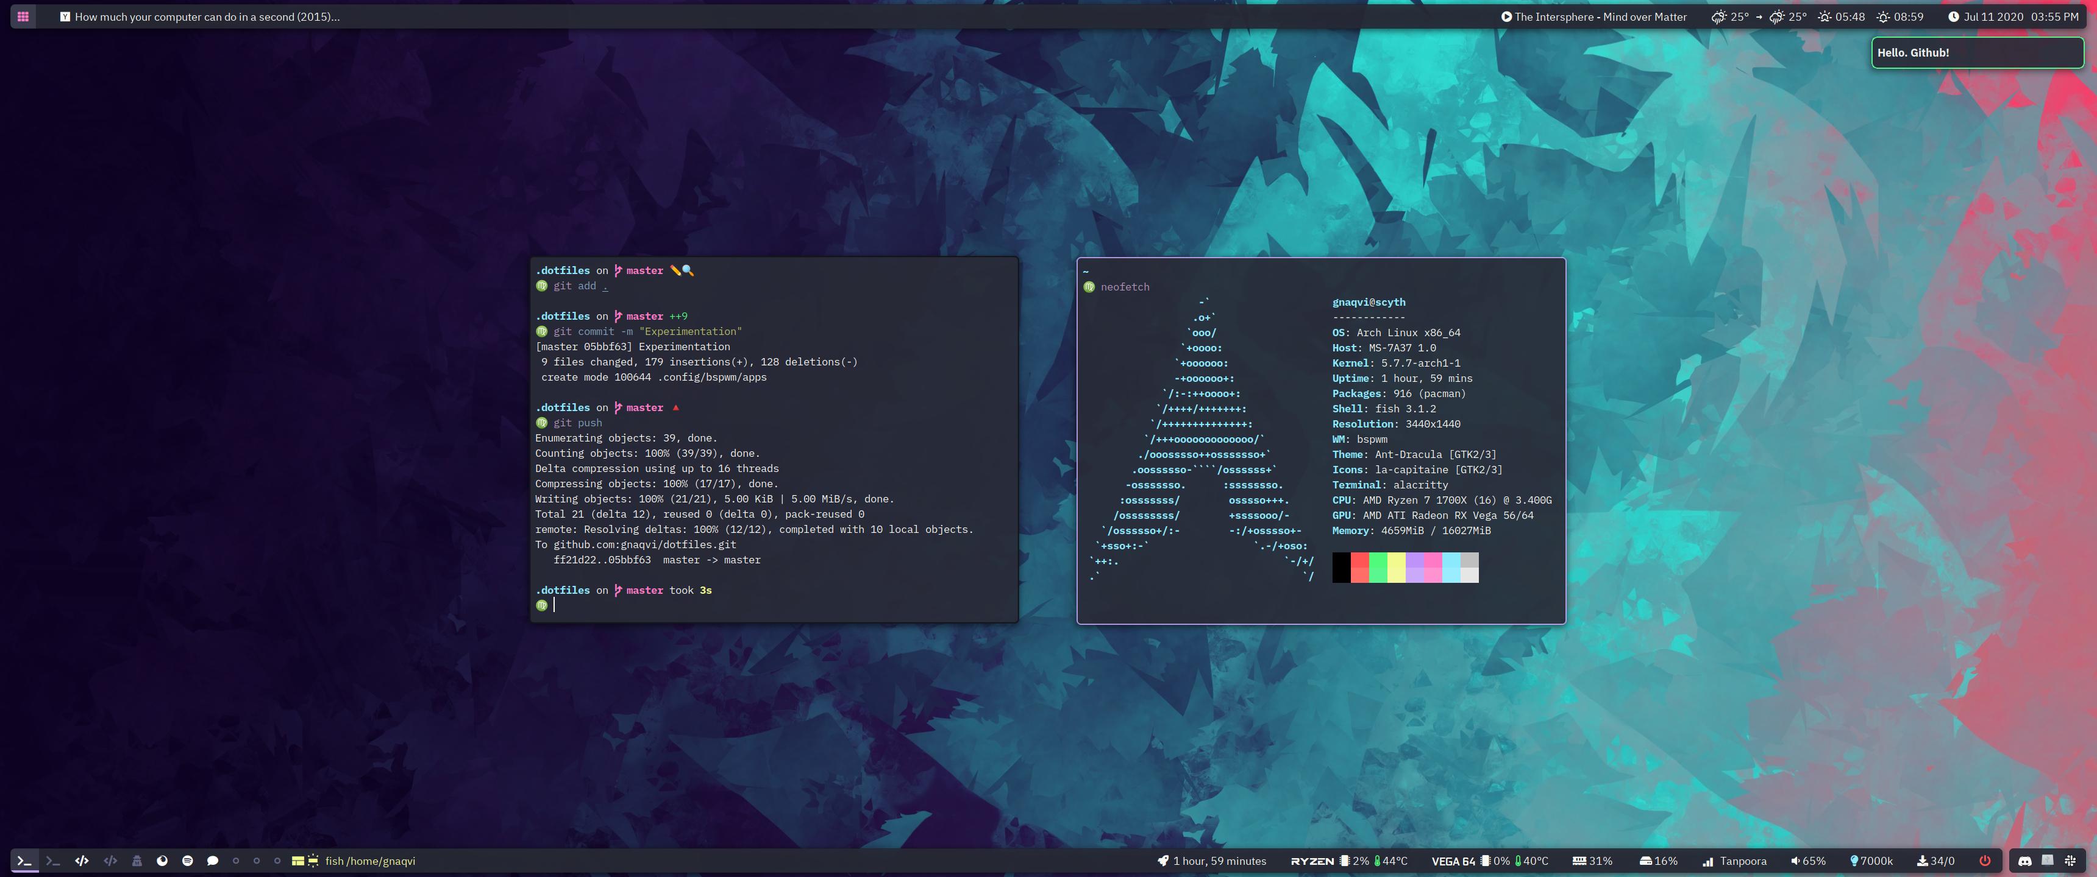Screen dimensions: 2097x877
Task: Switch to the Spotify workspace
Action: tap(187, 861)
